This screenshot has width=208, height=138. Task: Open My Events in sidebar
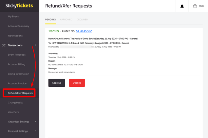point(14,17)
